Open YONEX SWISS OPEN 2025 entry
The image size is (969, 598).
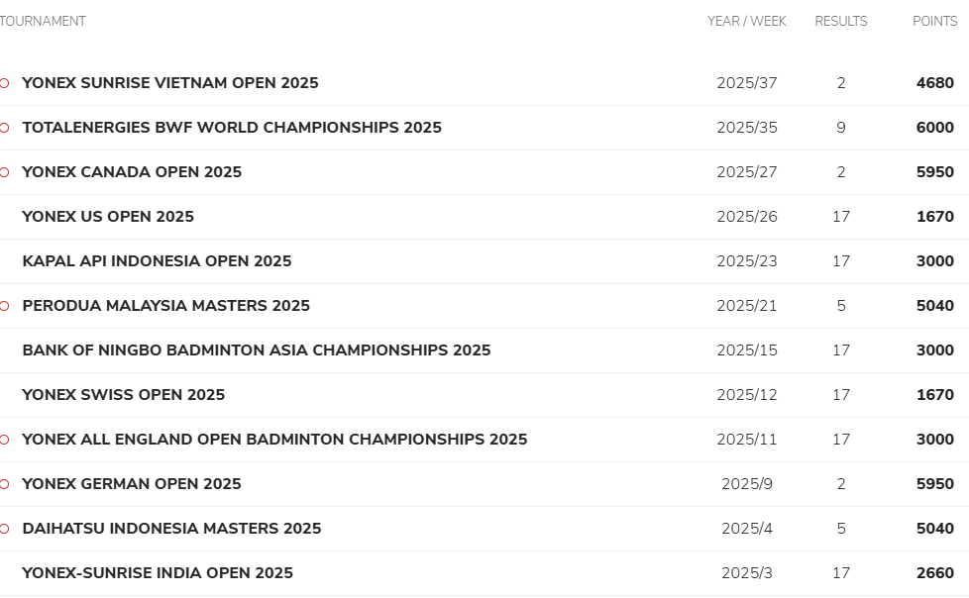point(123,394)
